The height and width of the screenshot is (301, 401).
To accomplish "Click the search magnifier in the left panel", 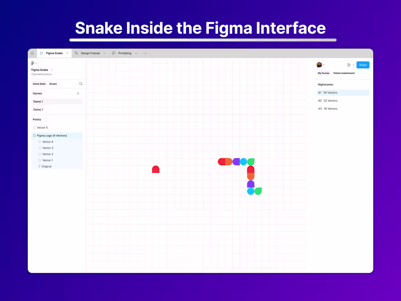I will tap(80, 84).
